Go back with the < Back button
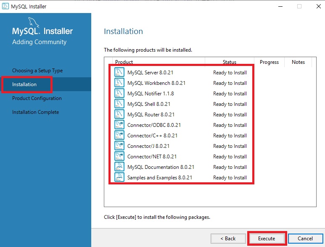The height and width of the screenshot is (247, 325). [x=228, y=239]
